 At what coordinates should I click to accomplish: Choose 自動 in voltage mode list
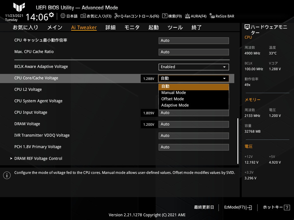click(194, 87)
